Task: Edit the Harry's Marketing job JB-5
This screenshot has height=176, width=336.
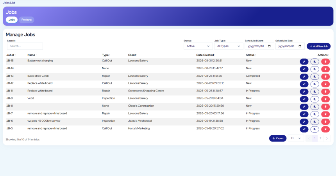Action: click(x=304, y=129)
